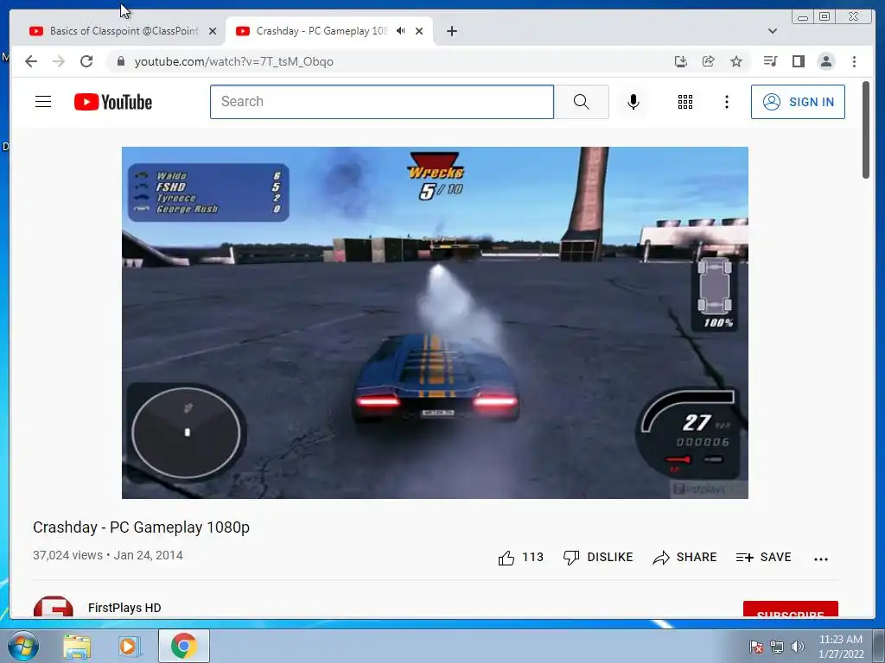Screen dimensions: 885x663
Task: Share this page from the address bar
Action: 709,61
